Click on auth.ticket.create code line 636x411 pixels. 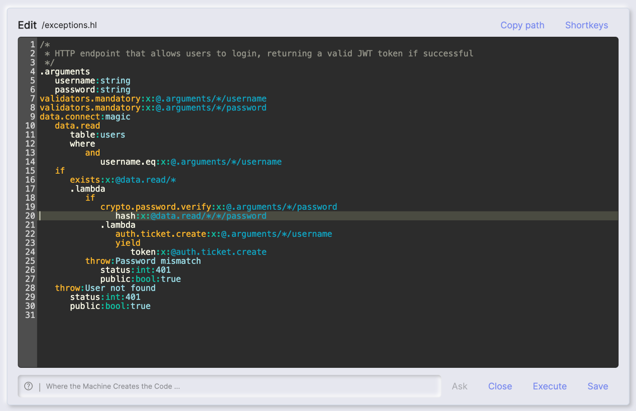(160, 234)
